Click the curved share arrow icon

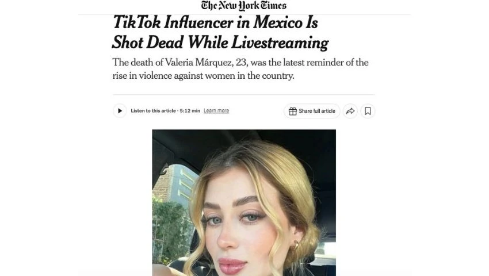point(350,111)
